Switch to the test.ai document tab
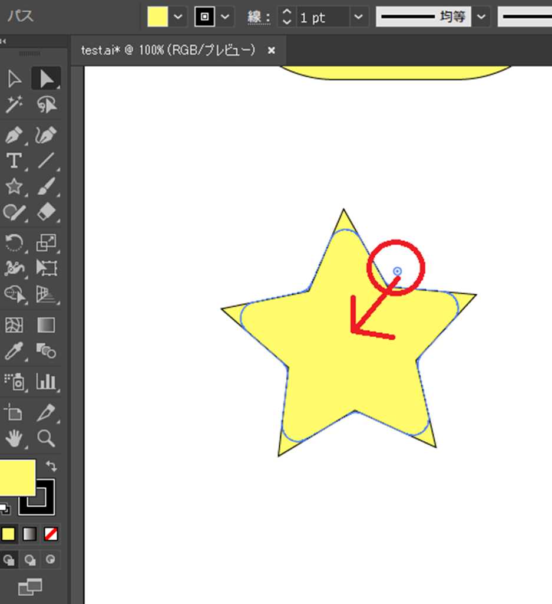Viewport: 552px width, 604px height. (x=168, y=51)
